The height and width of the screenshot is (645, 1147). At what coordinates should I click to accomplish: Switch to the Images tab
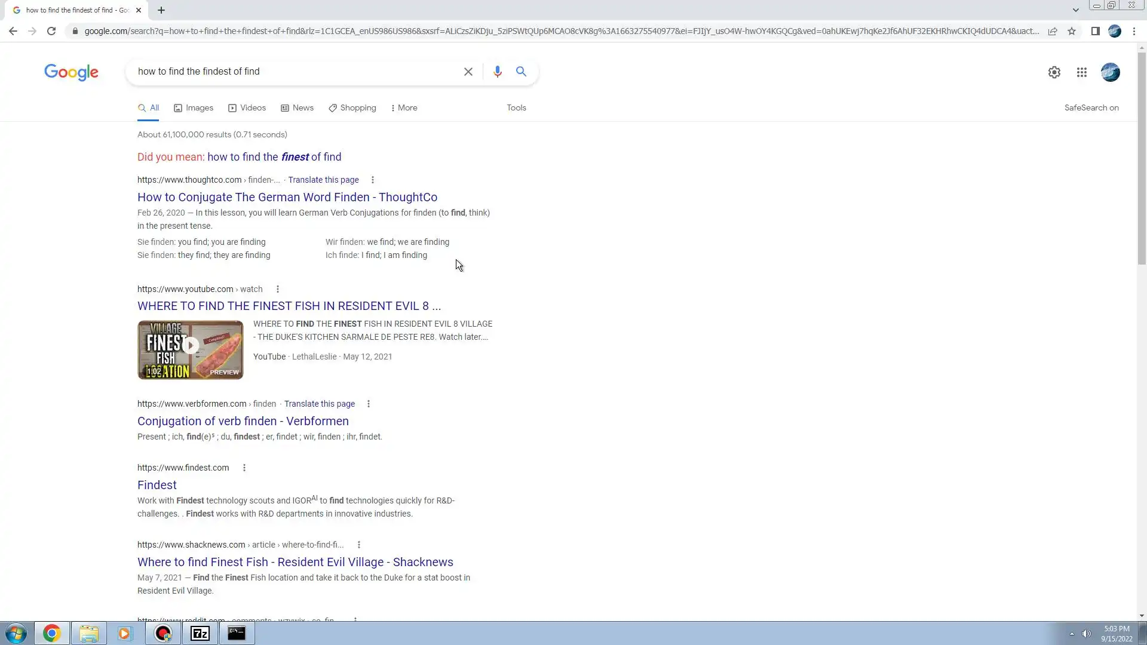[194, 107]
